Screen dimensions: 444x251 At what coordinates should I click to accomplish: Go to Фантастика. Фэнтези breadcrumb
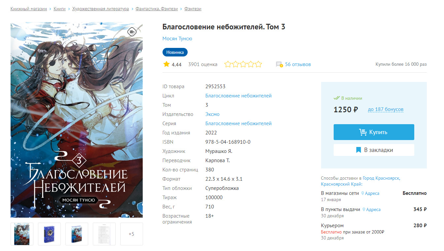pyautogui.click(x=157, y=9)
